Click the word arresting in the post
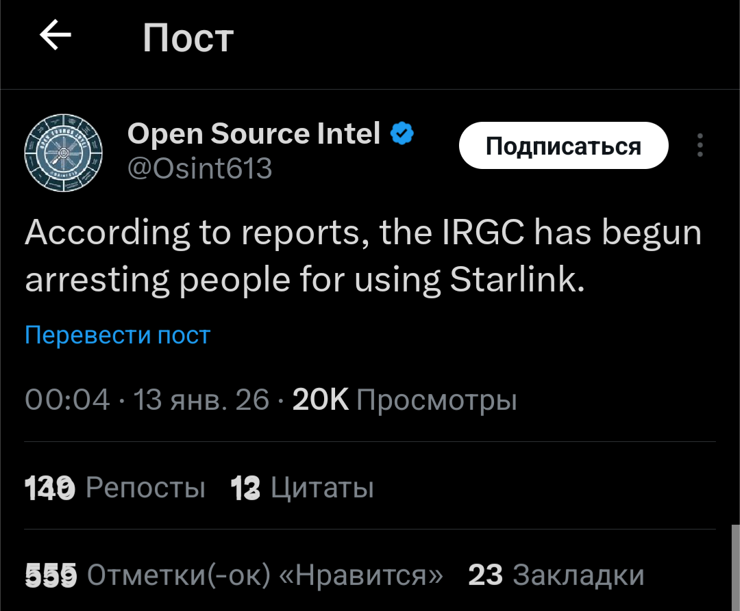This screenshot has width=740, height=611. [97, 280]
